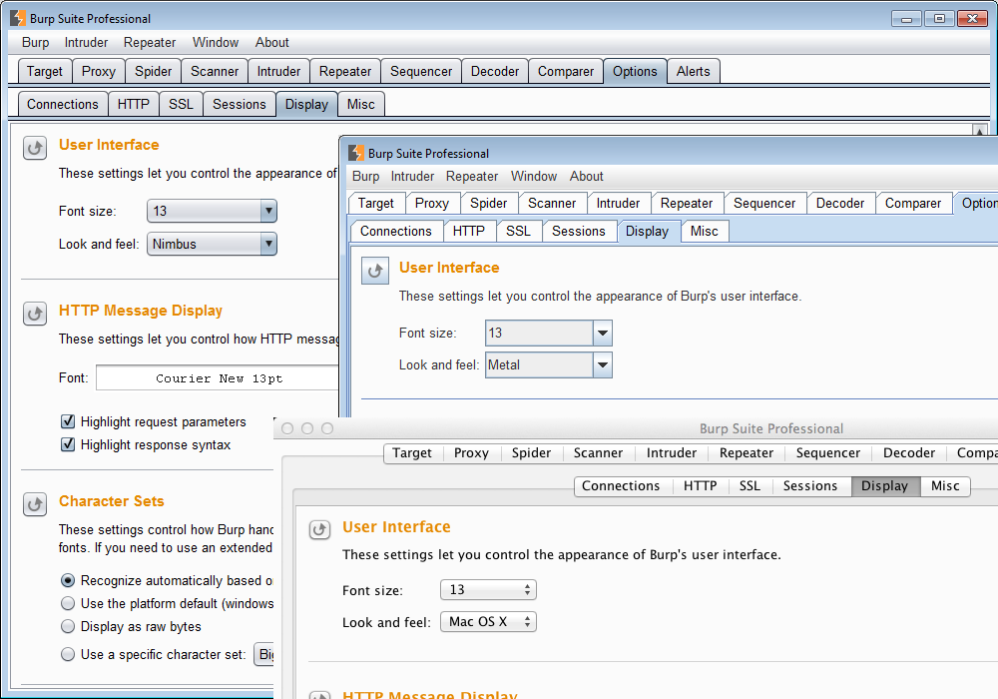The height and width of the screenshot is (699, 998).
Task: Maximize the Nimbus Burp Suite window
Action: click(939, 18)
